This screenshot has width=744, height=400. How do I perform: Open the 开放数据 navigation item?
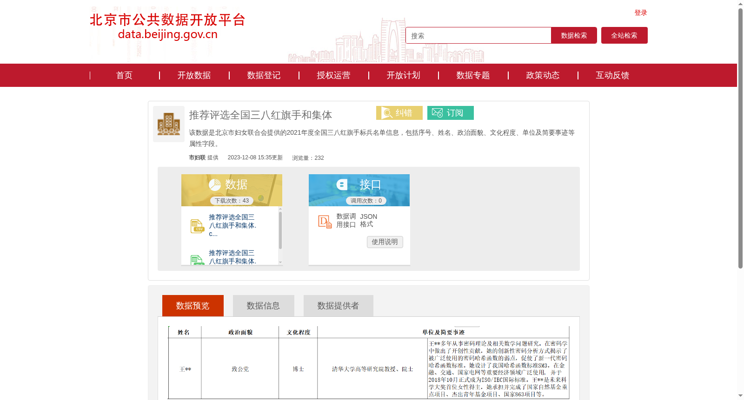click(x=194, y=75)
